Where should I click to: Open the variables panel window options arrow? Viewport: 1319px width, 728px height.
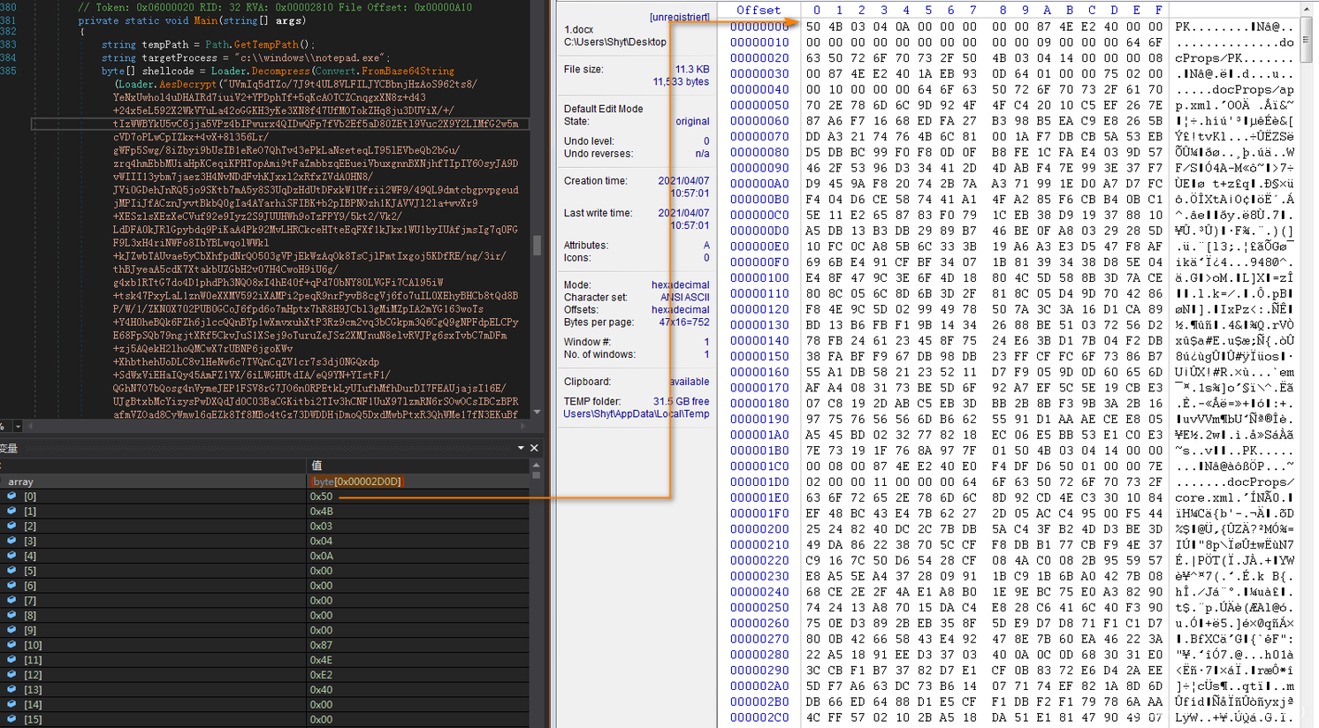(x=521, y=448)
